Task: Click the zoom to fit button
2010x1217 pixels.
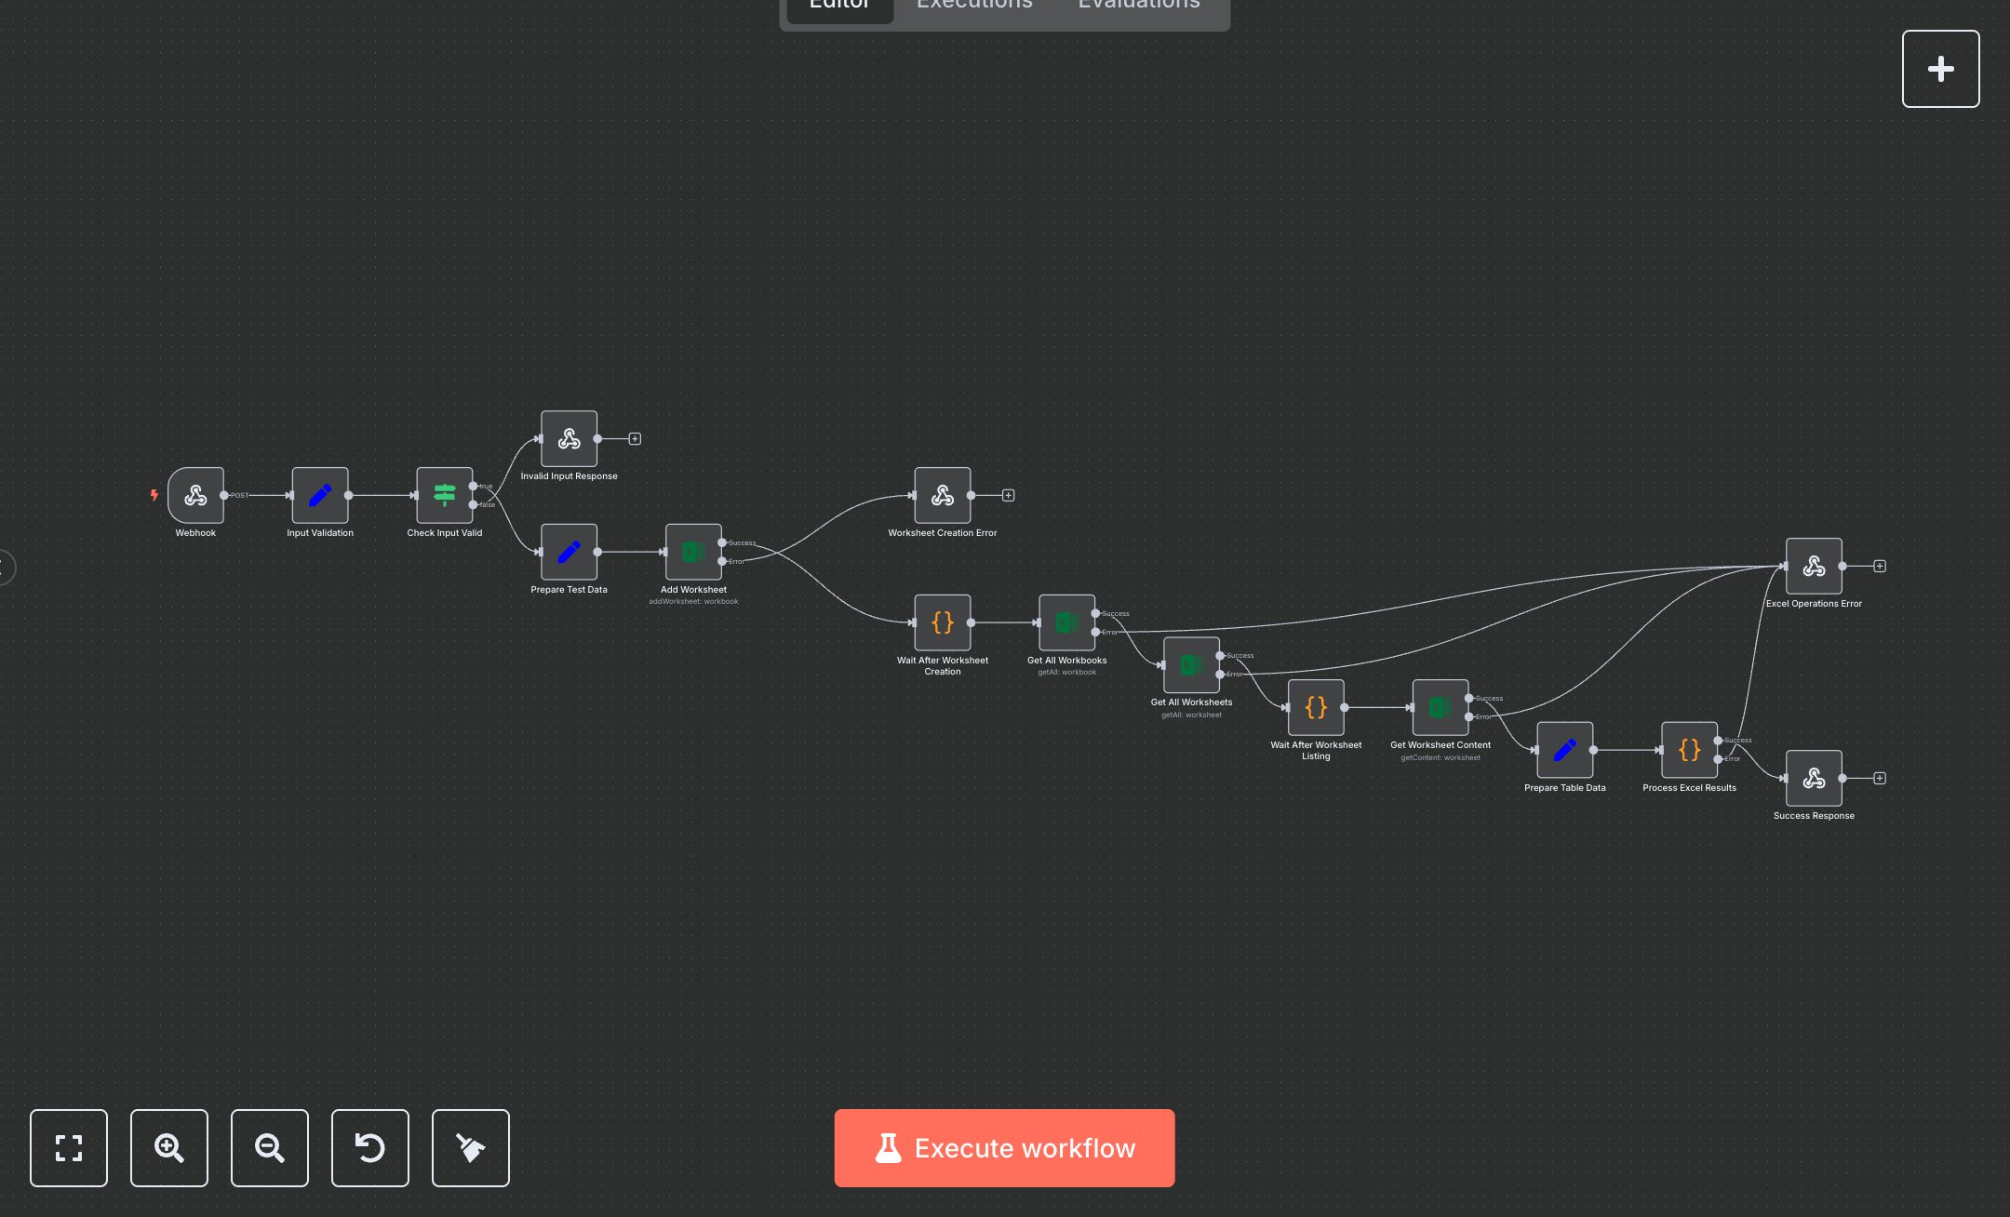Action: point(69,1148)
